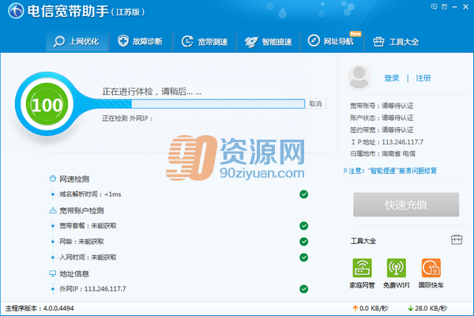Screen dimensions: 474x316
Task: Click the 主程序版本：4.0.0.4494 status text
Action: pos(39,308)
